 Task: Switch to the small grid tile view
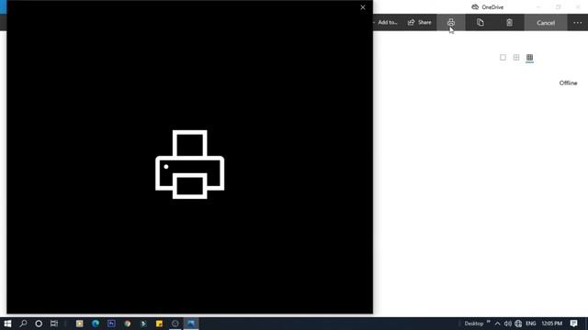pos(529,57)
